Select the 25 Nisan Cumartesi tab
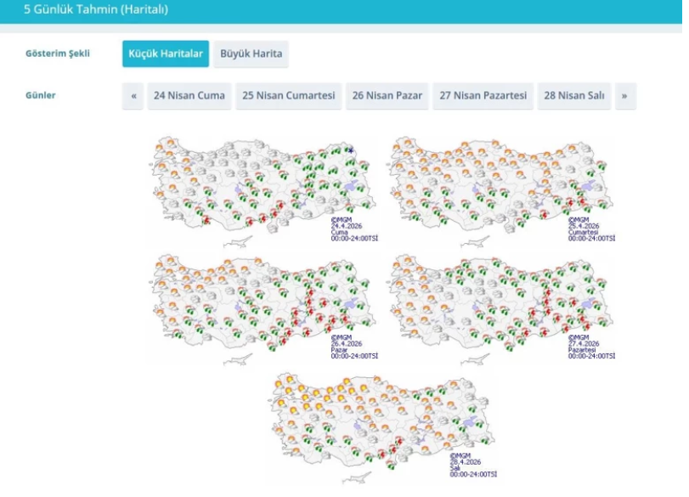 289,96
